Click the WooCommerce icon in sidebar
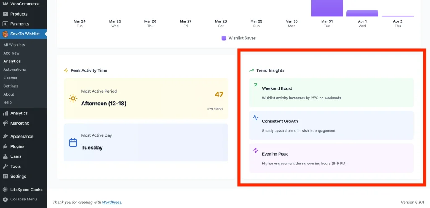The width and height of the screenshot is (430, 208). tap(5, 4)
